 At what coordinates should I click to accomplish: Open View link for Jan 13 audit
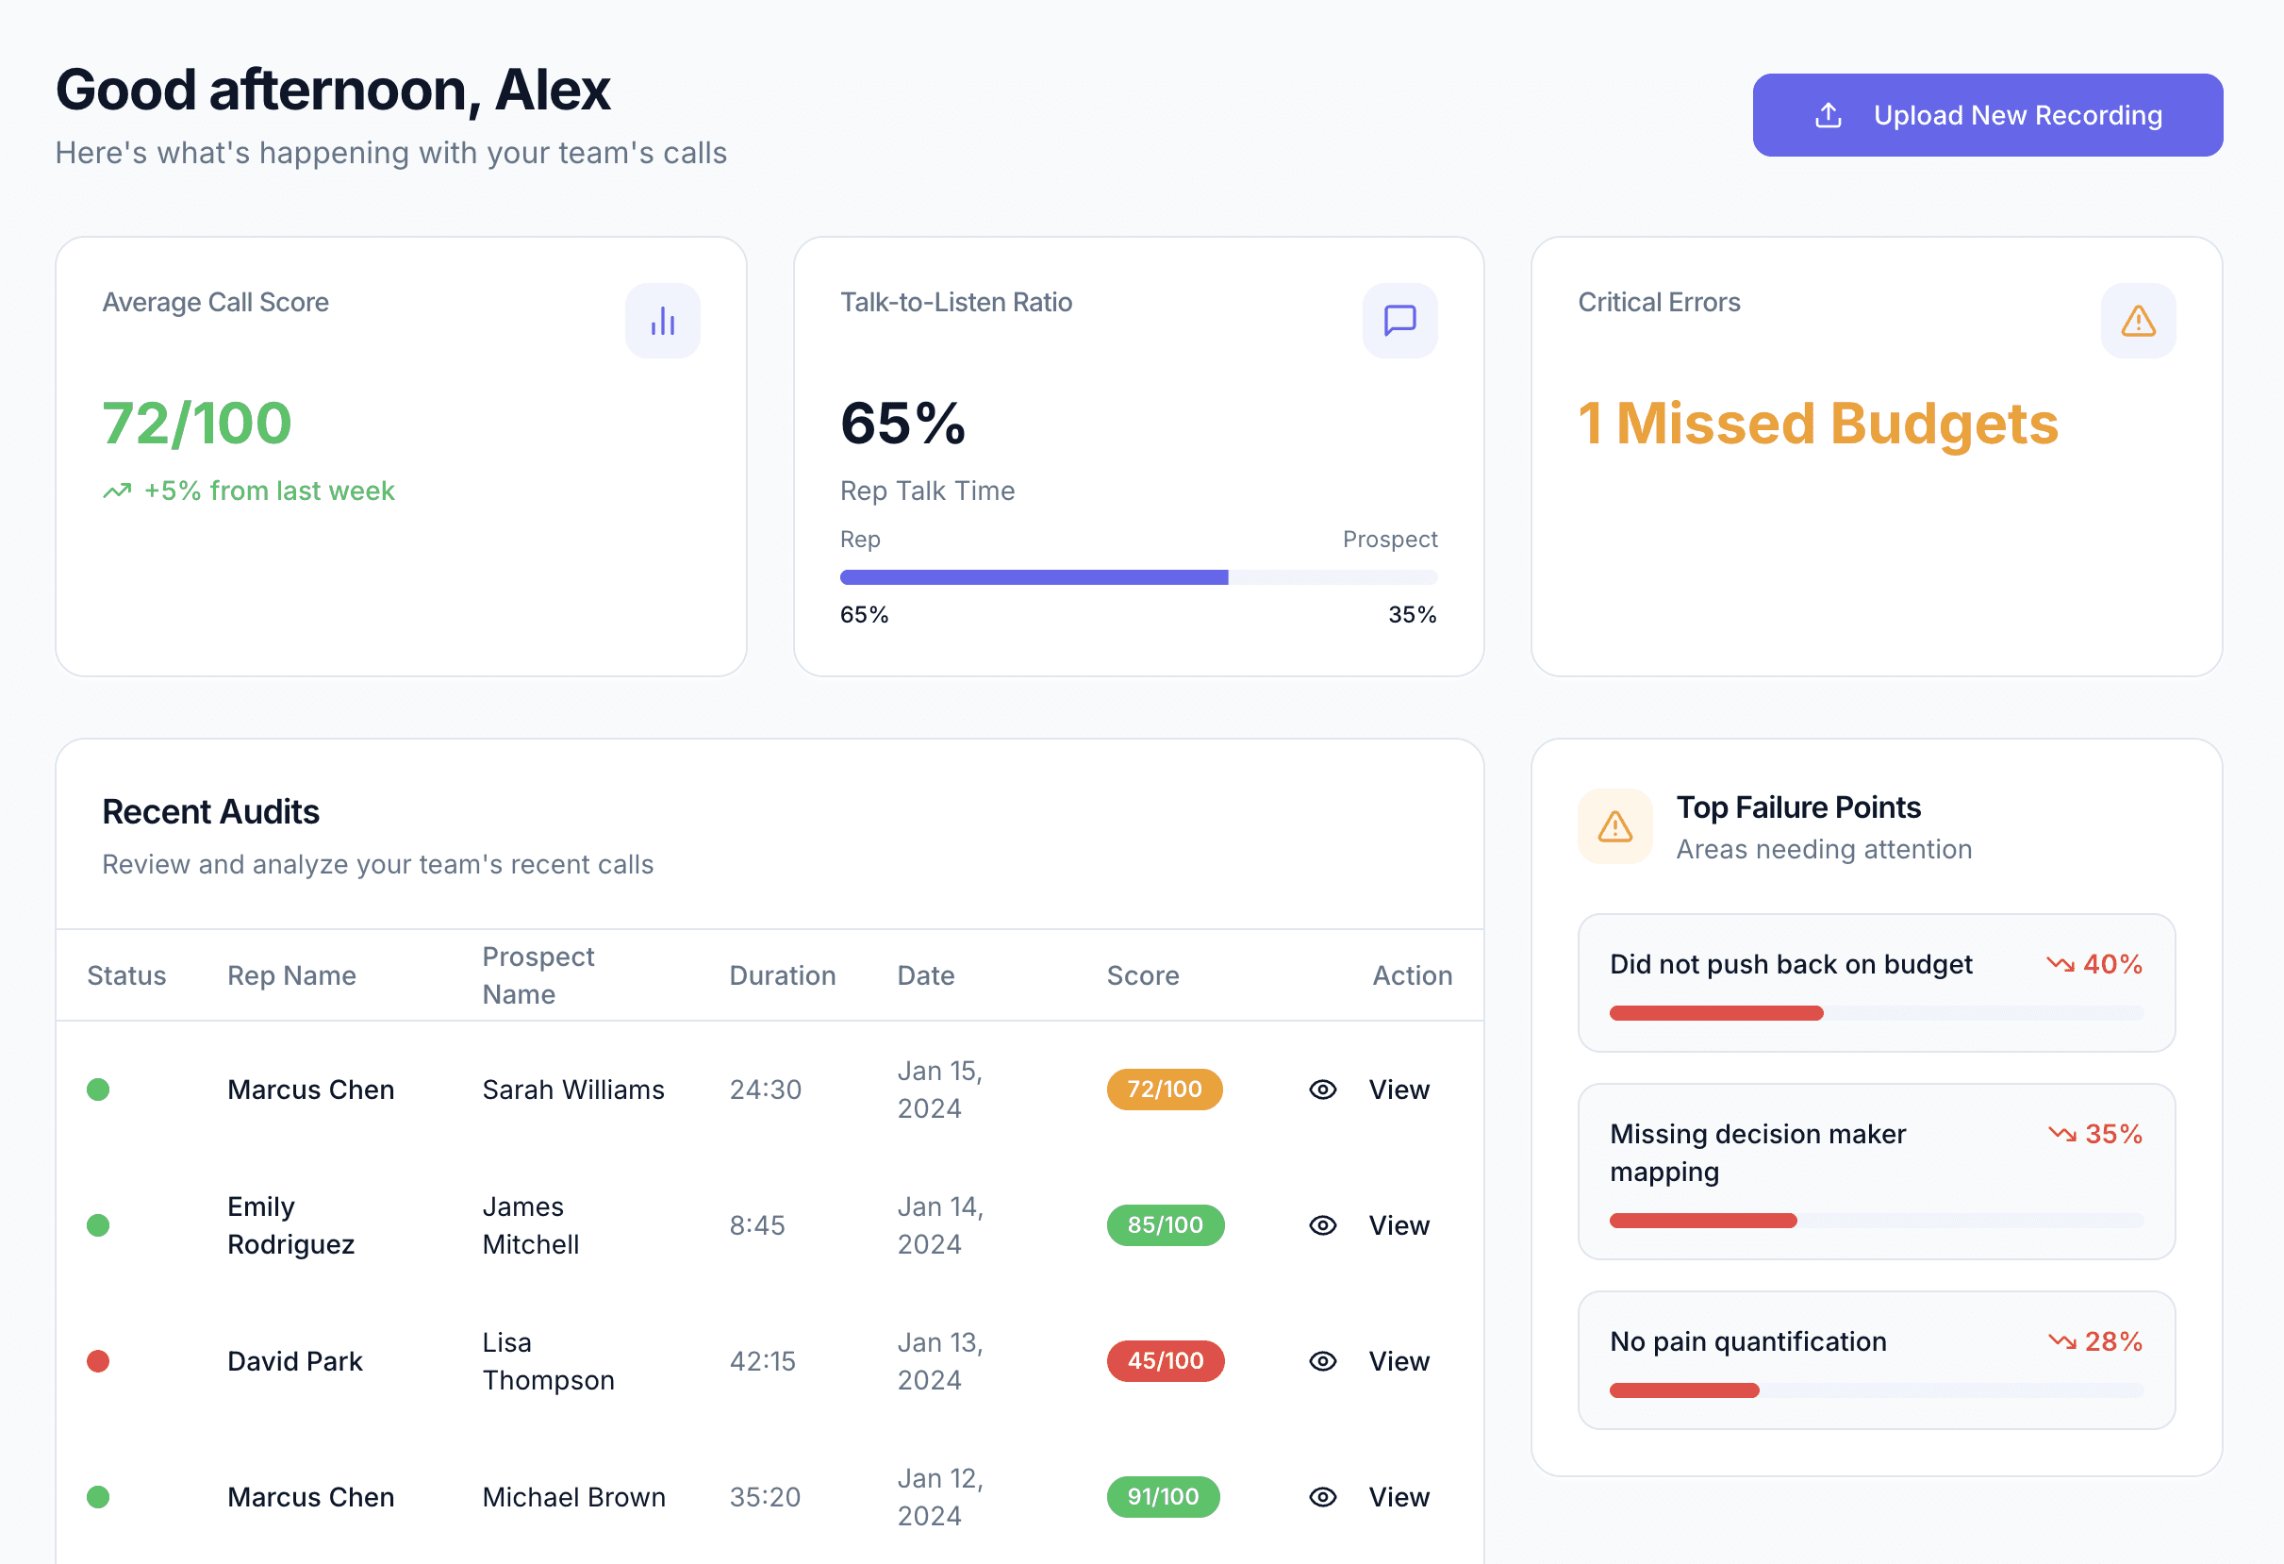tap(1399, 1360)
